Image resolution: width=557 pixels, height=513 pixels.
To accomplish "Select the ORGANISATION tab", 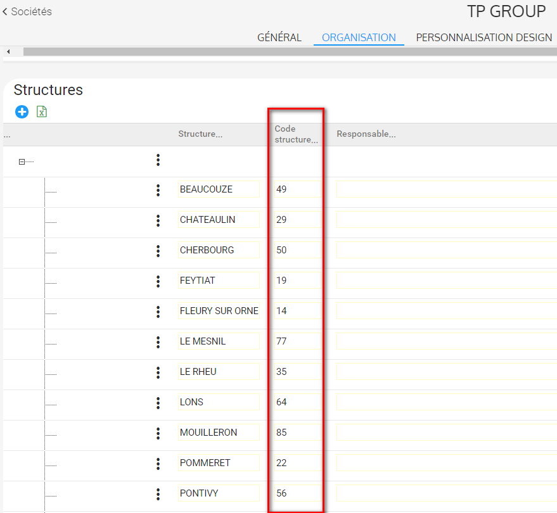I will [x=359, y=37].
